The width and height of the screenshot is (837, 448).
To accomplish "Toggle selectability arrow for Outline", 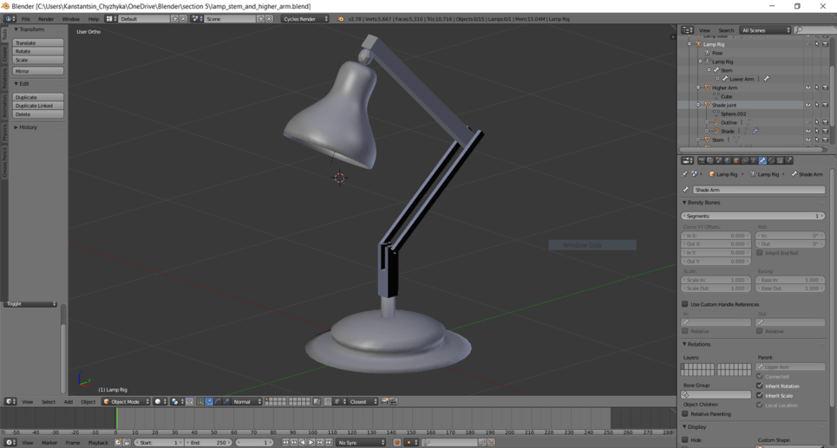I will click(817, 123).
